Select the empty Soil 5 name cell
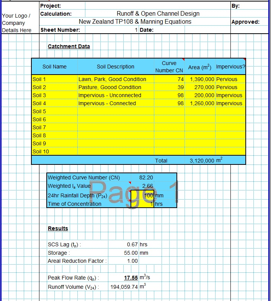This screenshot has height=301, width=271. [x=54, y=111]
